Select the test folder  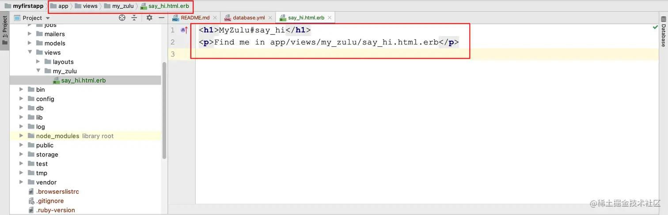pyautogui.click(x=38, y=163)
